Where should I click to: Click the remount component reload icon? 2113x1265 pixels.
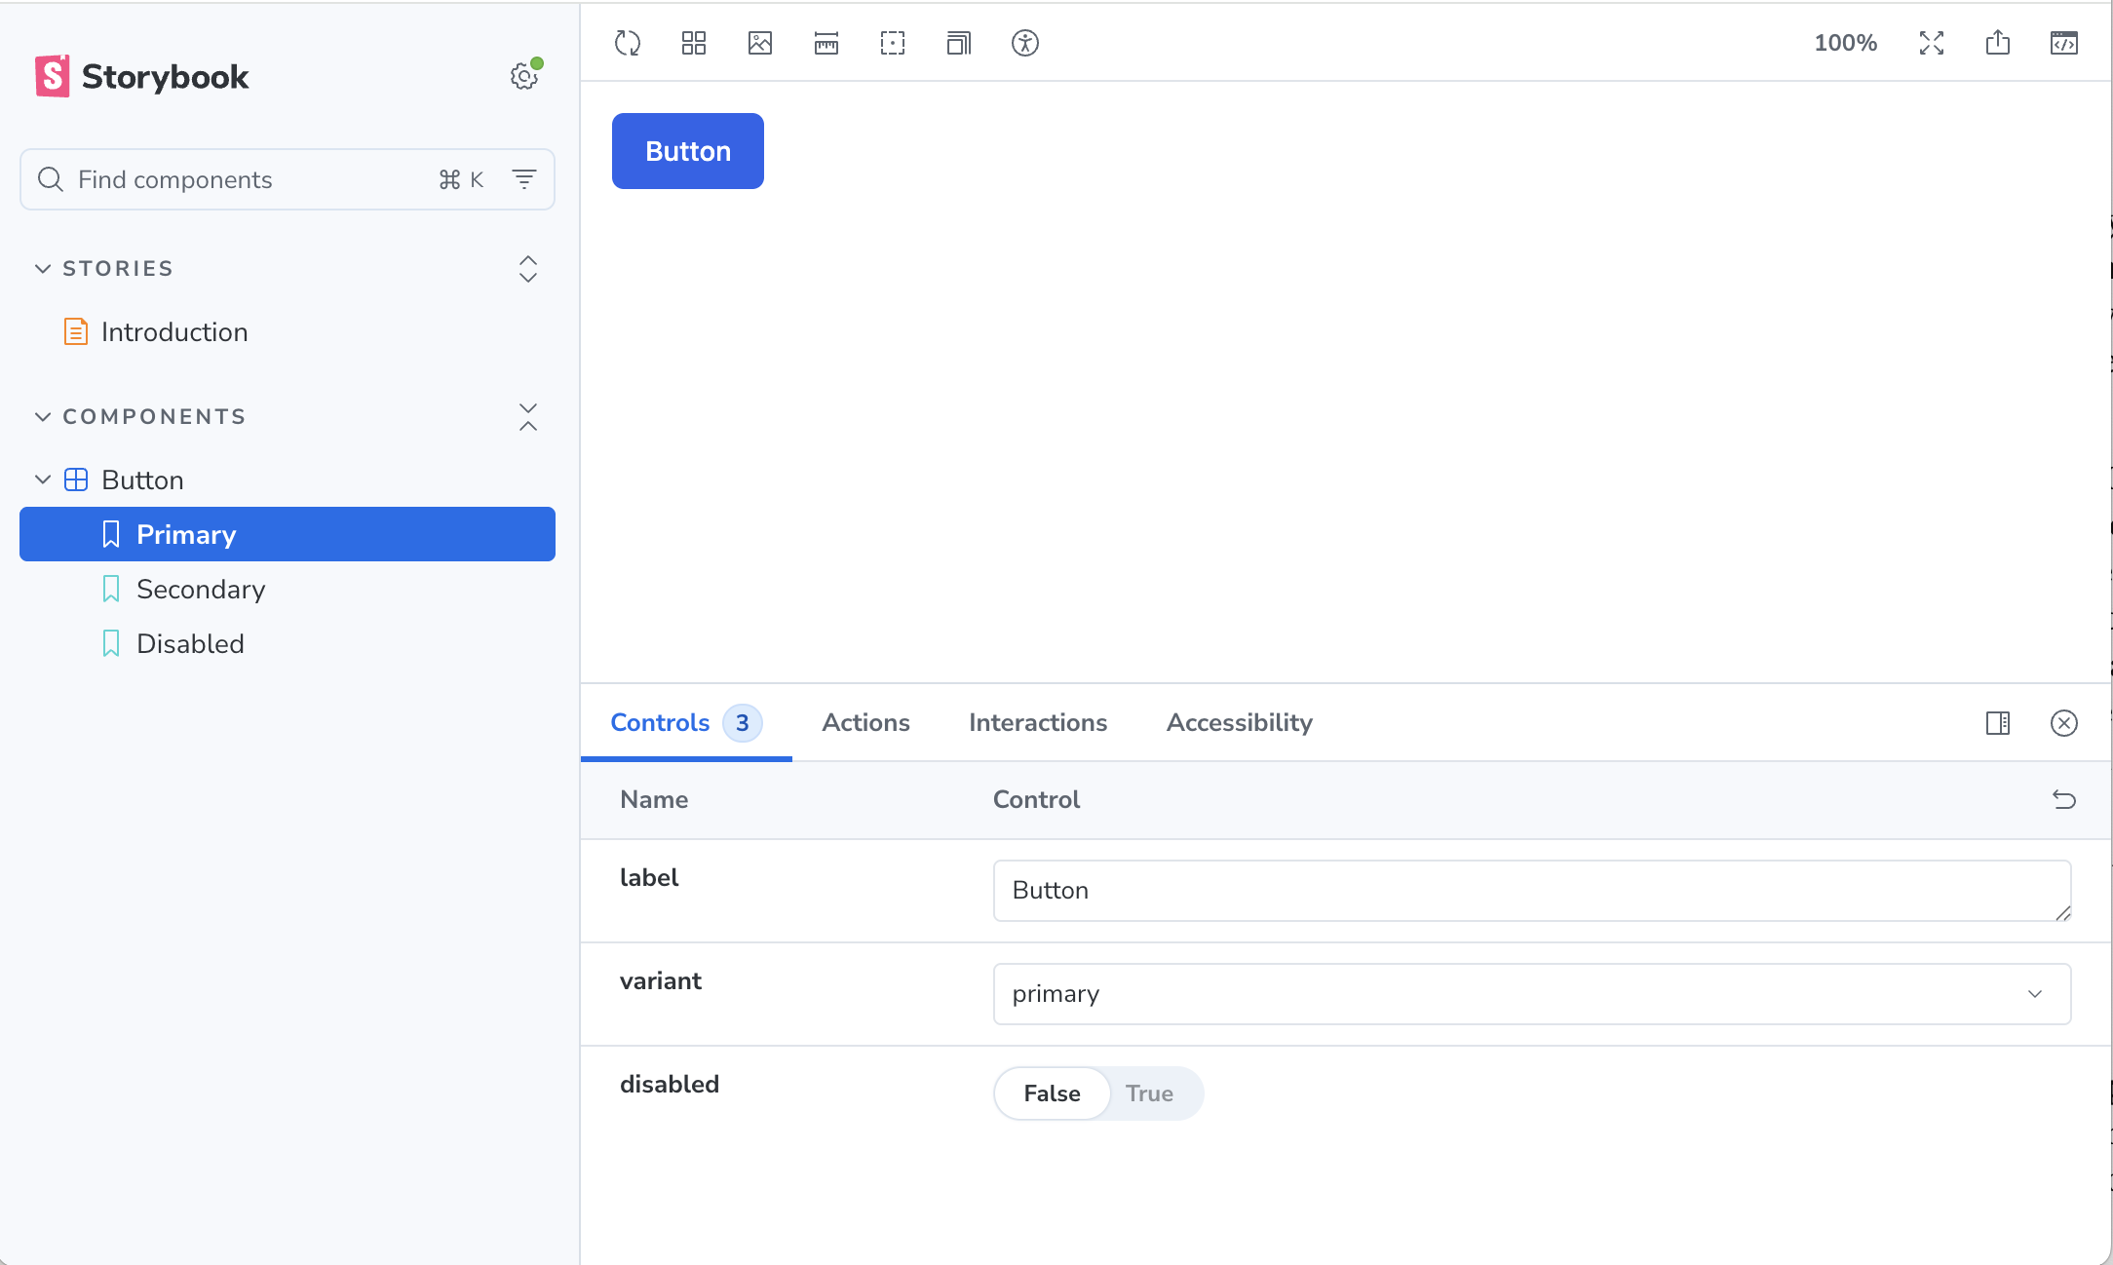(628, 43)
